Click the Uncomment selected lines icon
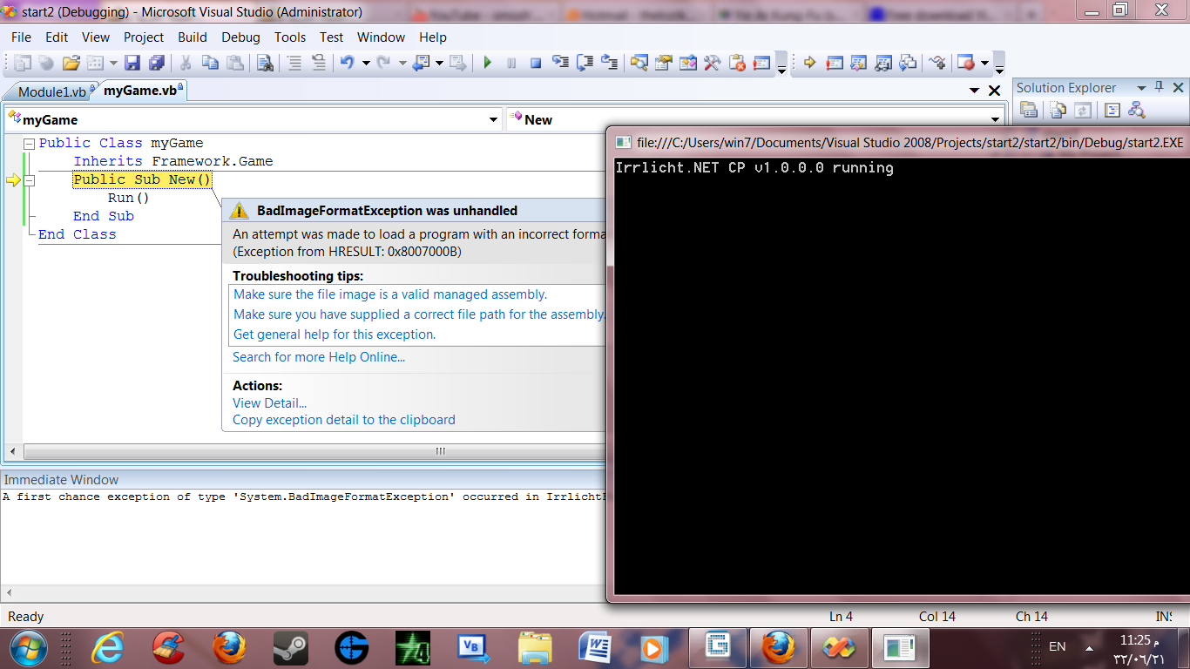This screenshot has width=1190, height=669. pyautogui.click(x=319, y=63)
